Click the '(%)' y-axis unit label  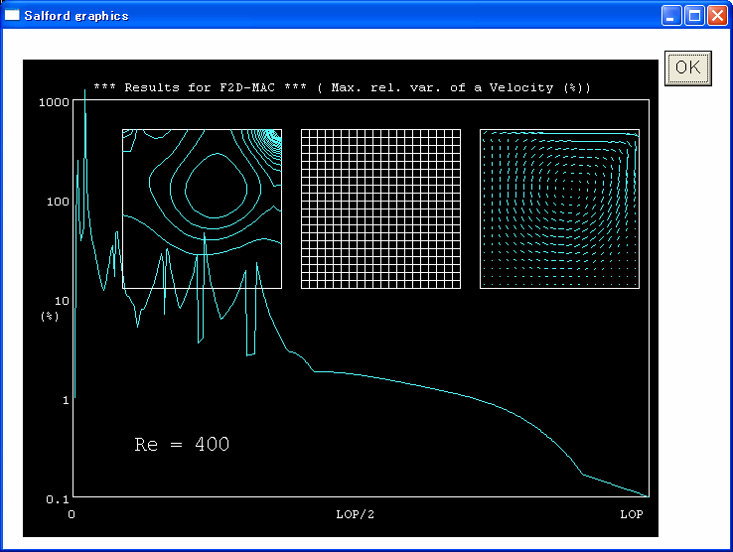click(x=50, y=317)
